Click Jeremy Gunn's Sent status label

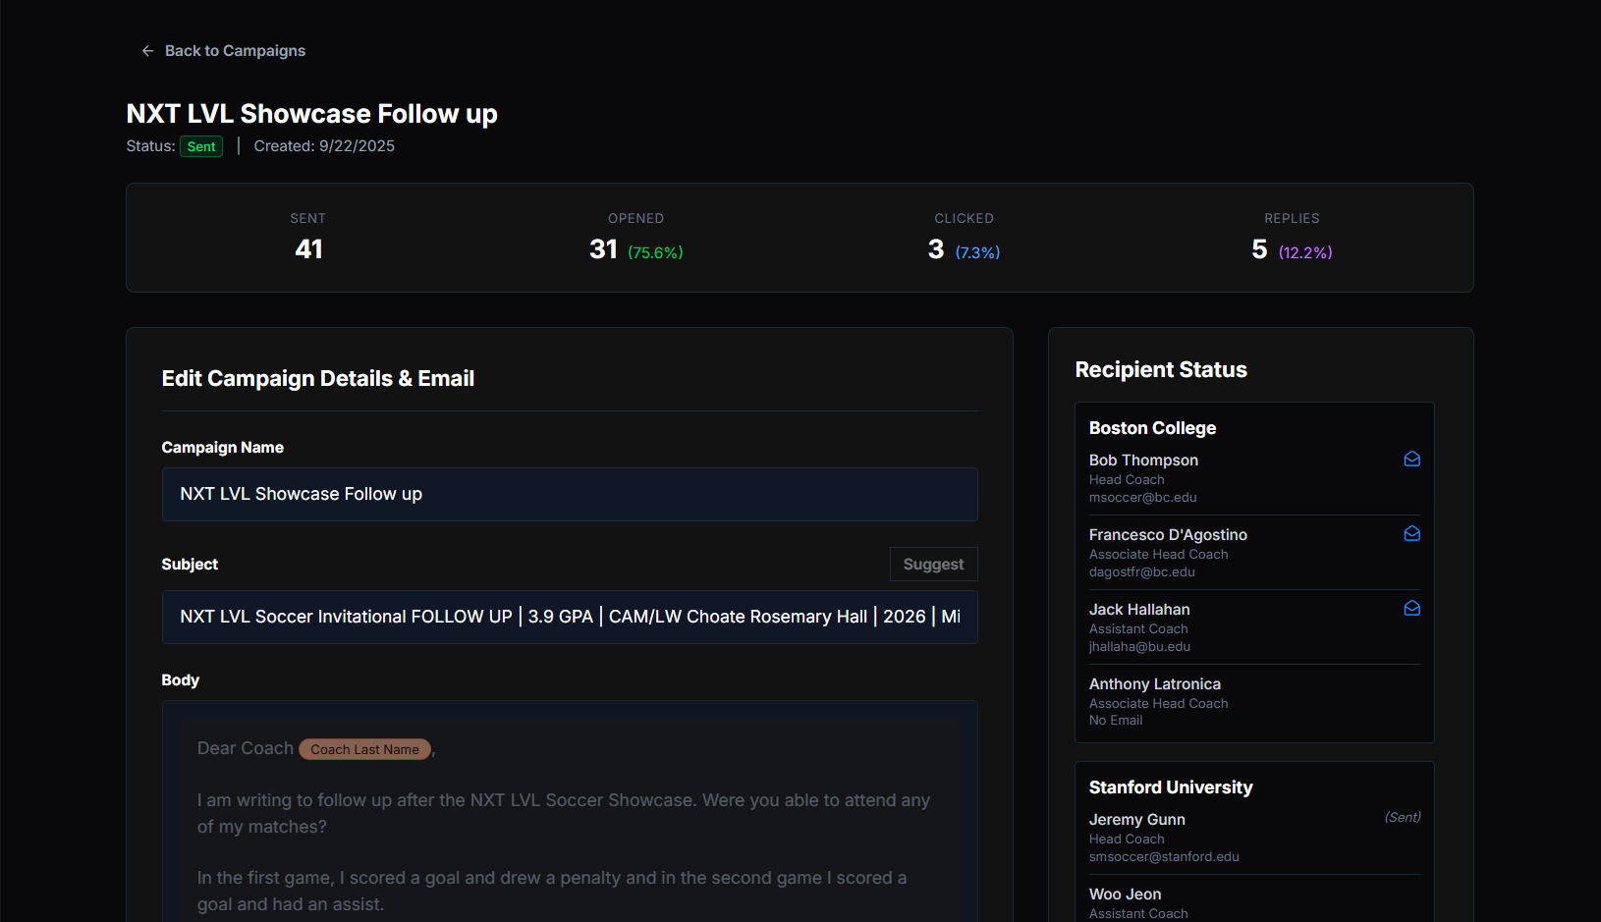coord(1402,818)
